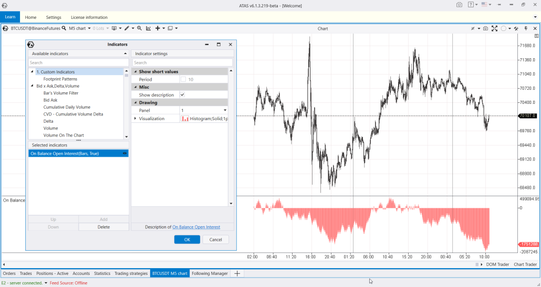Viewport: 541px width, 287px height.
Task: Click the DOM Trader button
Action: click(x=497, y=264)
